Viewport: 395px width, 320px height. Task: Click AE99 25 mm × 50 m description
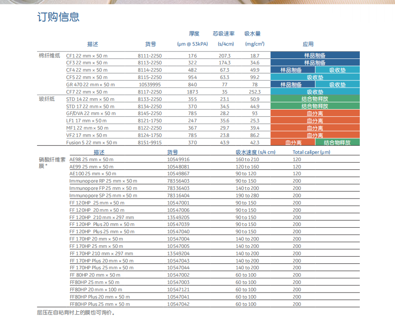click(91, 167)
